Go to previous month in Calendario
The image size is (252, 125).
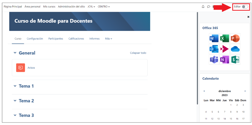point(204,91)
